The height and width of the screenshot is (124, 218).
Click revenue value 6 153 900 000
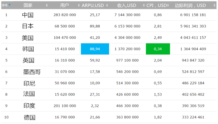point(127,26)
